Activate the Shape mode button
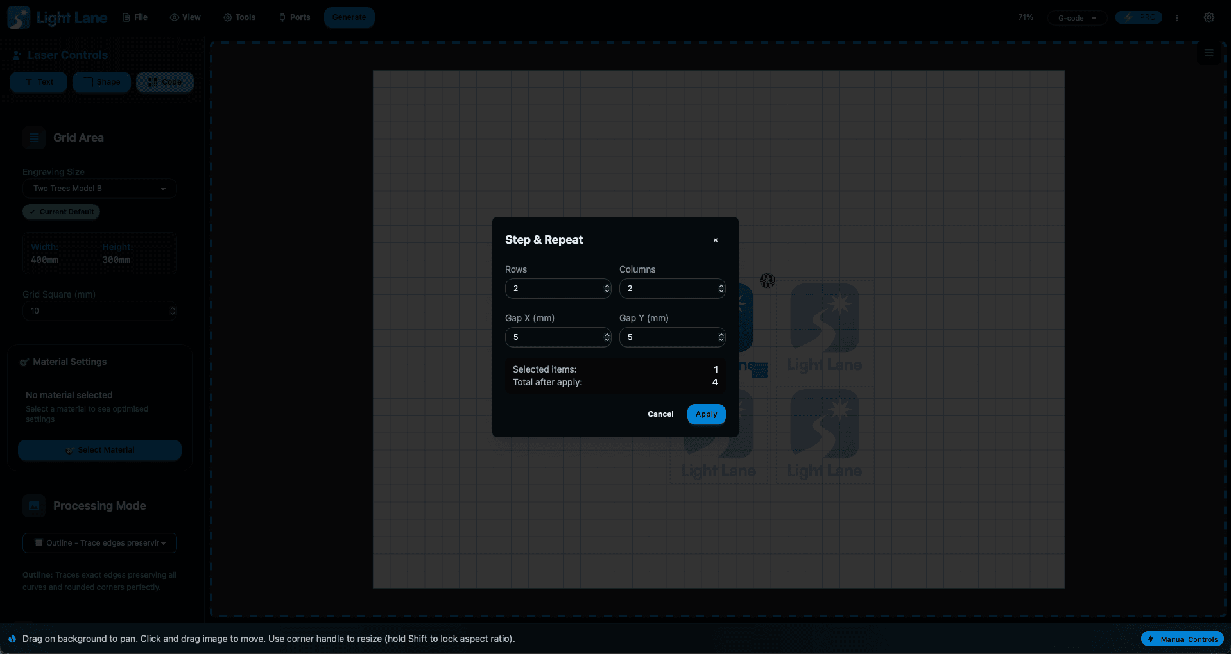 point(101,82)
